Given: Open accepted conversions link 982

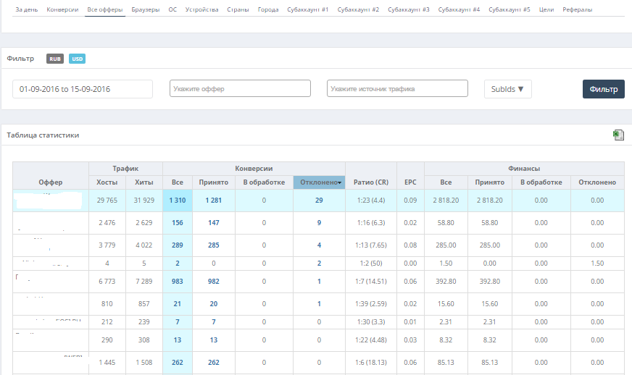Looking at the screenshot, I should [214, 281].
